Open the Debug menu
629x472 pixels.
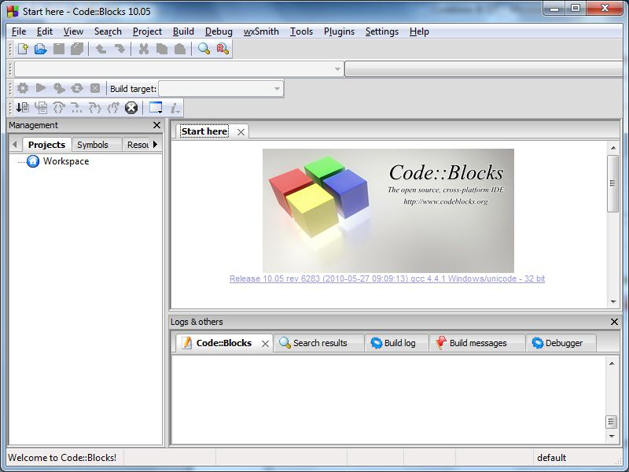(x=219, y=31)
